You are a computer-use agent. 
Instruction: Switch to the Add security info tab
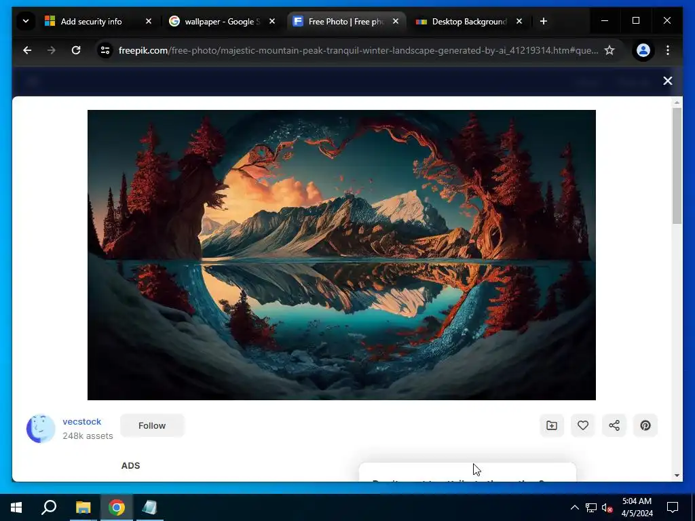91,21
